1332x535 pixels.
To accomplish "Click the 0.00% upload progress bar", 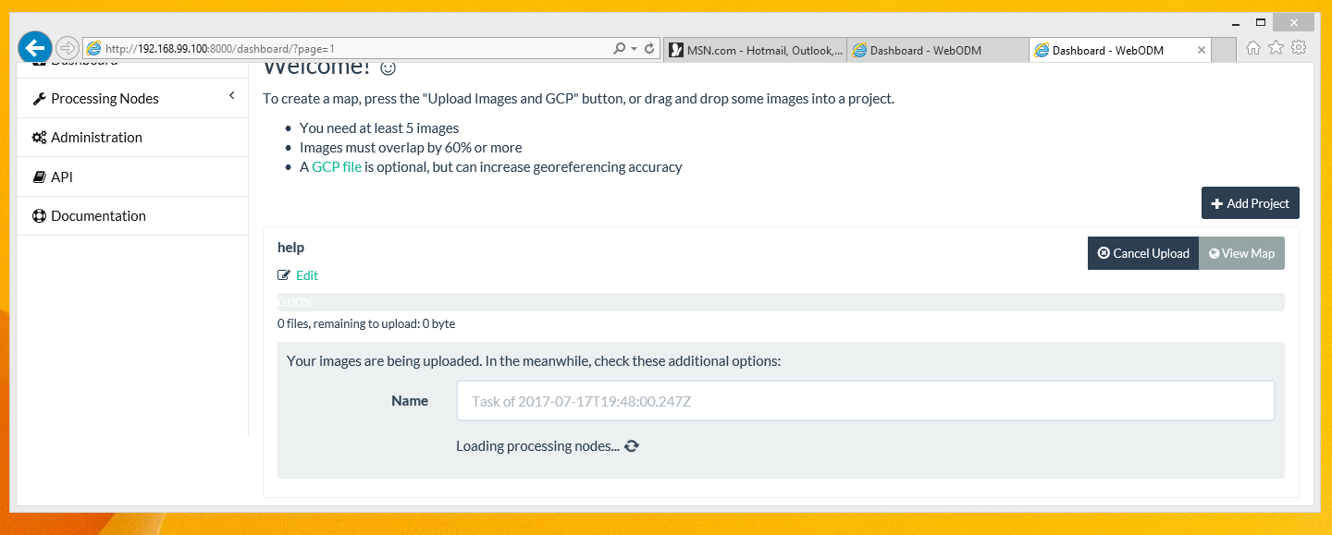I will click(780, 301).
